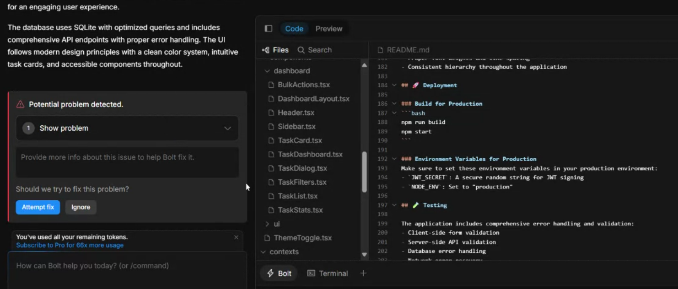Viewport: 678px width, 289px height.
Task: Click file icon next to ThemeToggle.tsx
Action: pos(267,238)
